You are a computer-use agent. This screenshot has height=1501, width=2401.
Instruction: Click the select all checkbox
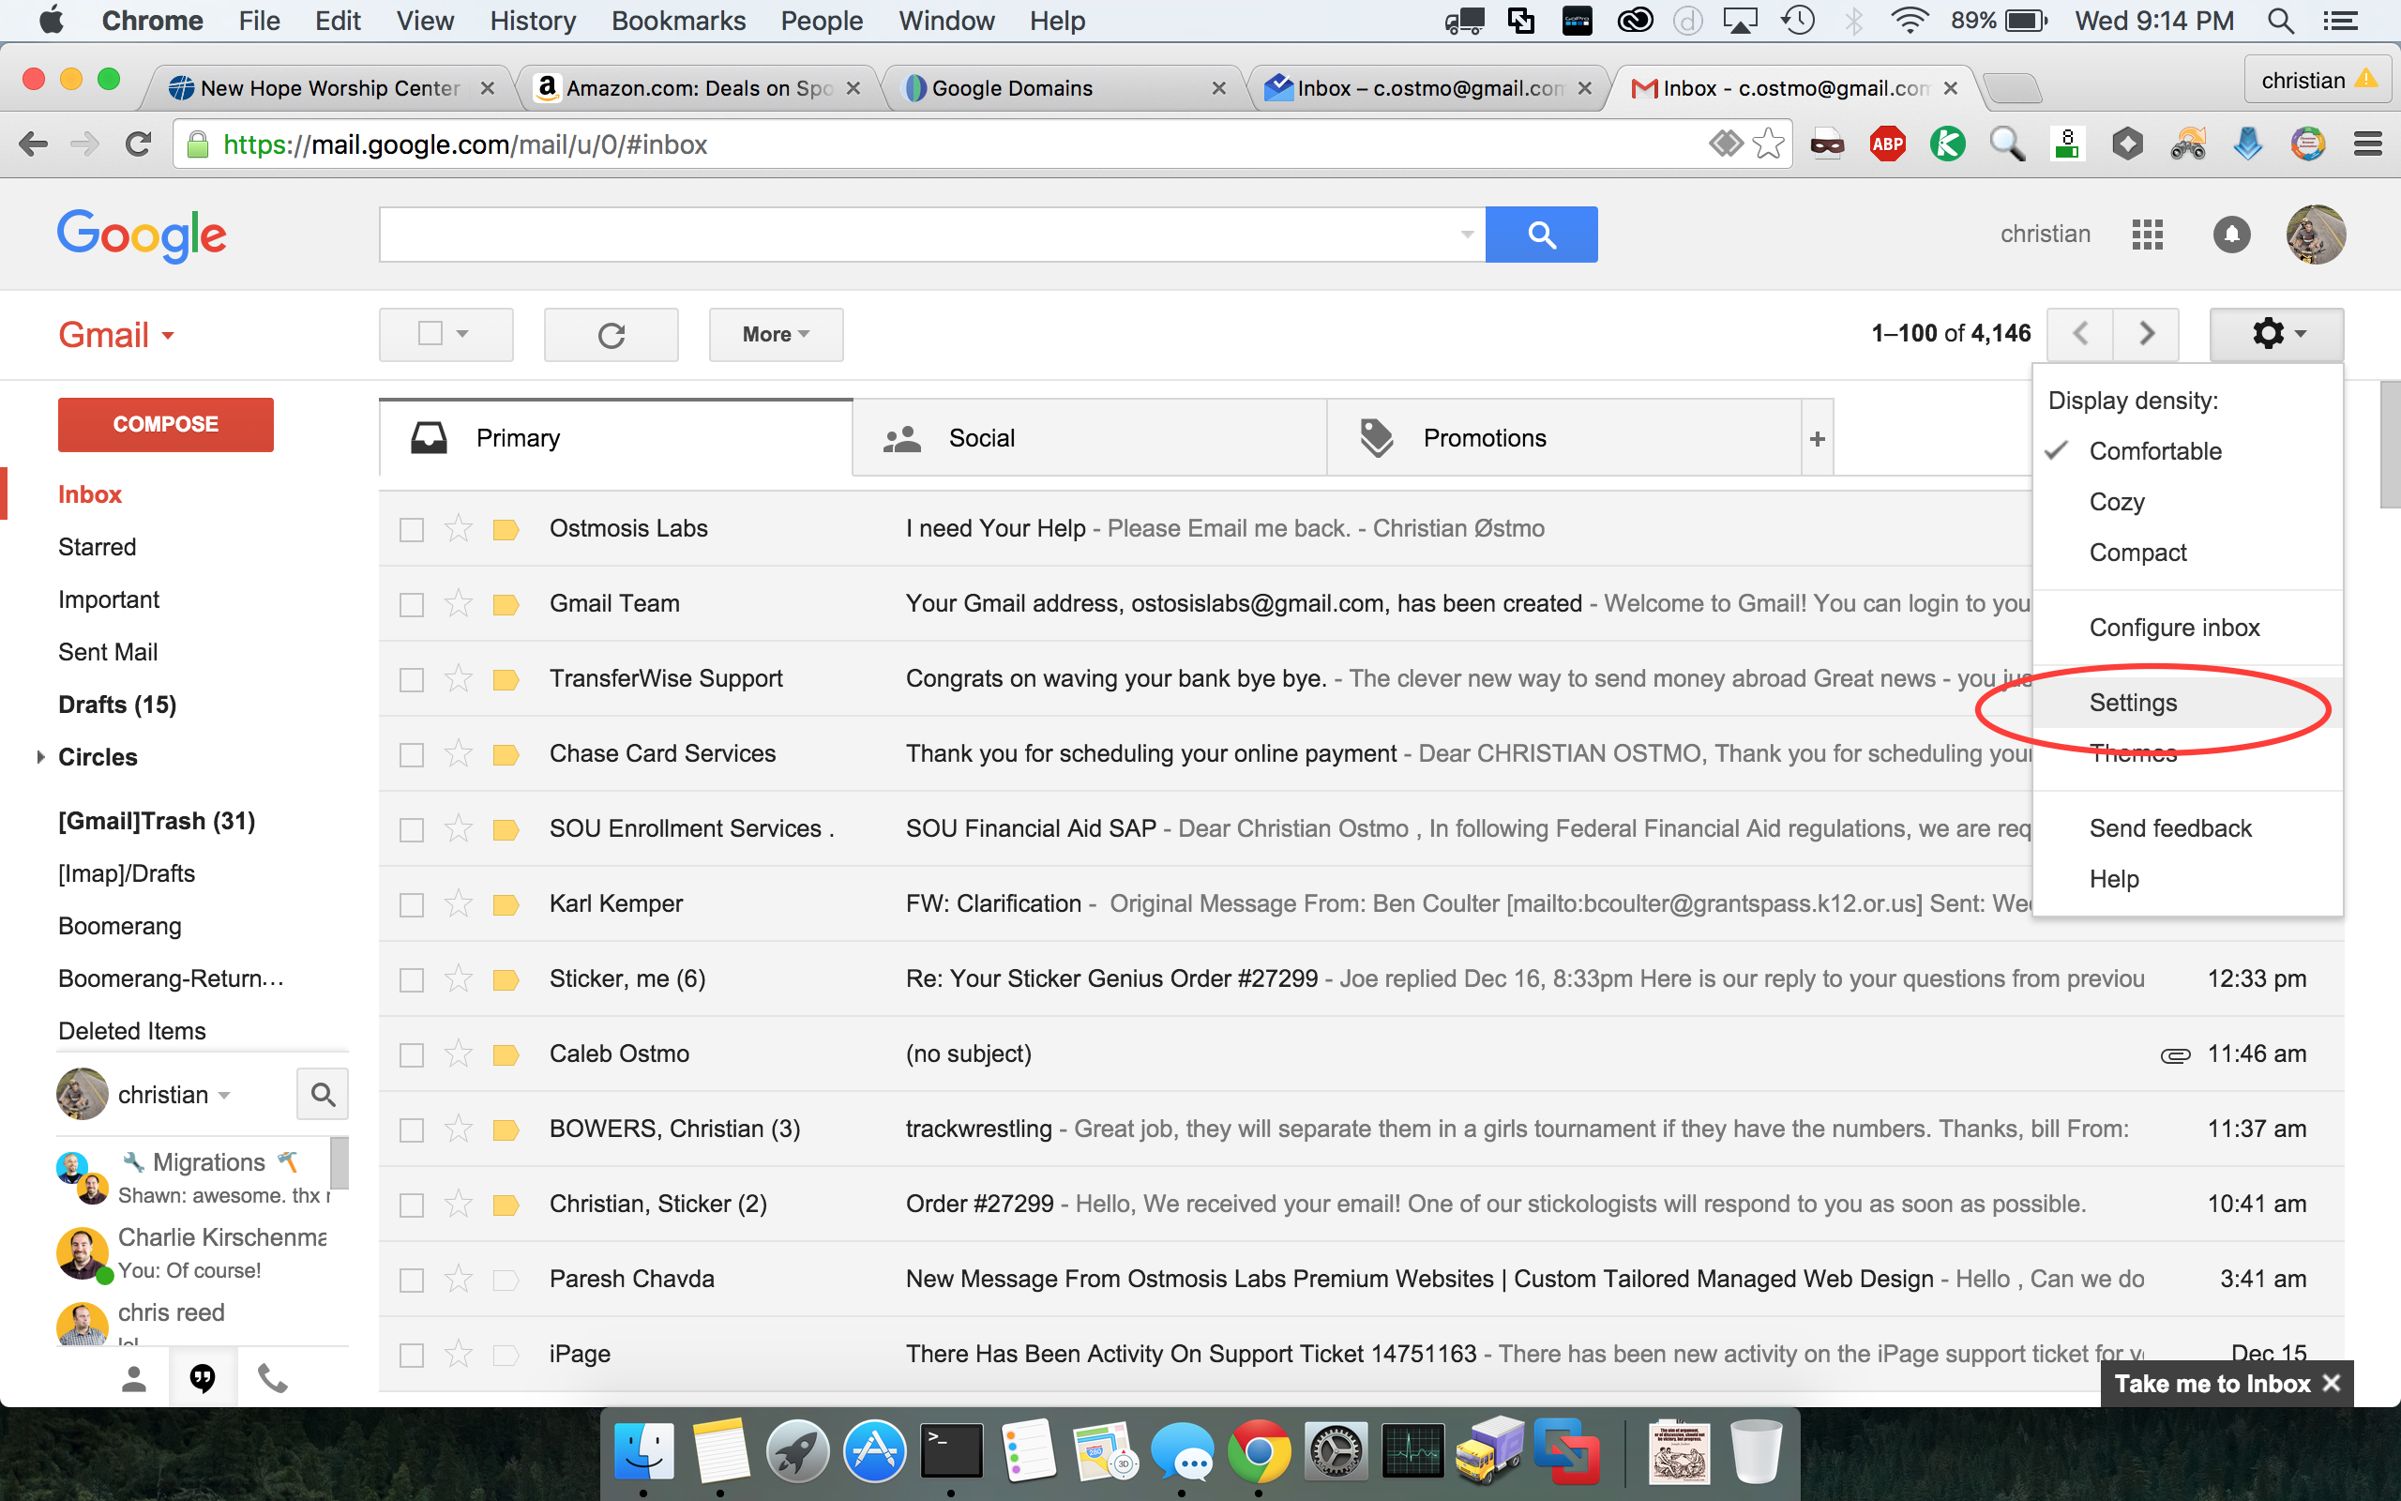click(x=430, y=334)
